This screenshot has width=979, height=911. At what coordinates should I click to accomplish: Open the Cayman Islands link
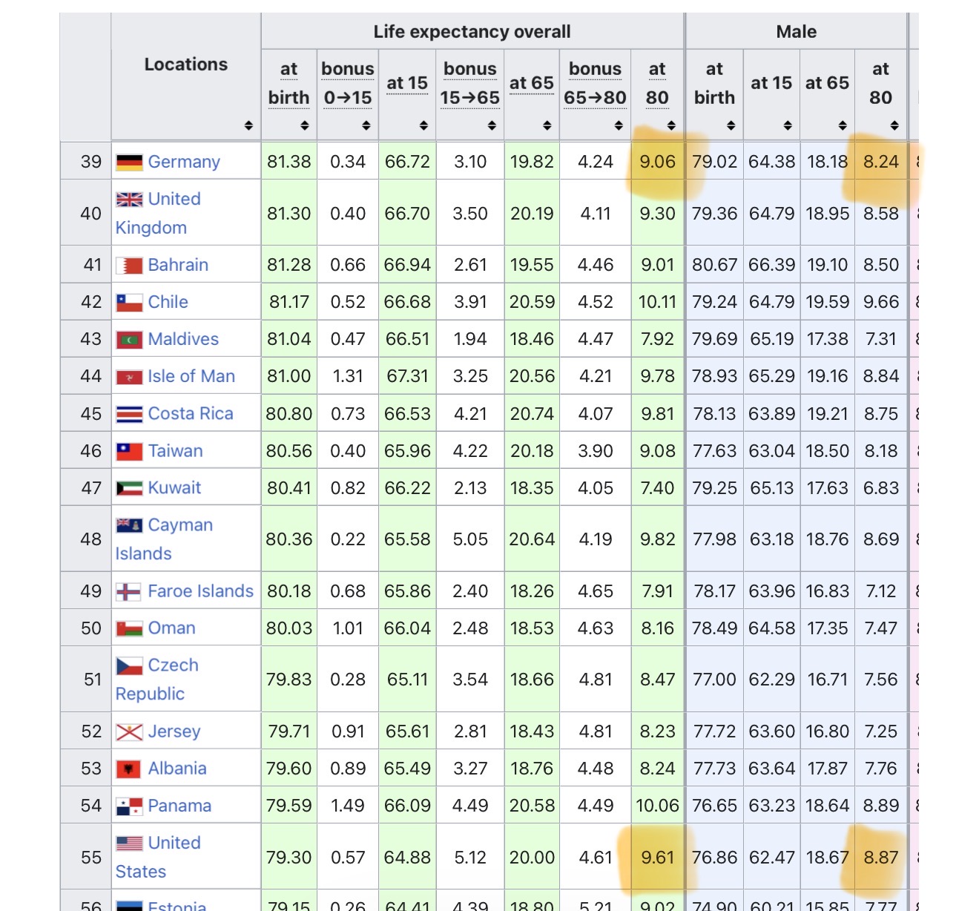point(164,539)
